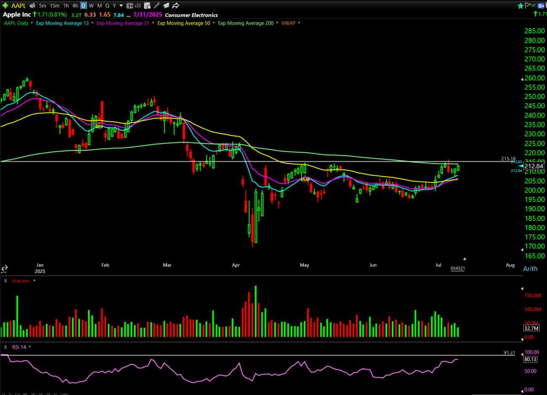Click the $1.65 earnings marker on chart
The height and width of the screenshot is (395, 547).
tap(305, 179)
